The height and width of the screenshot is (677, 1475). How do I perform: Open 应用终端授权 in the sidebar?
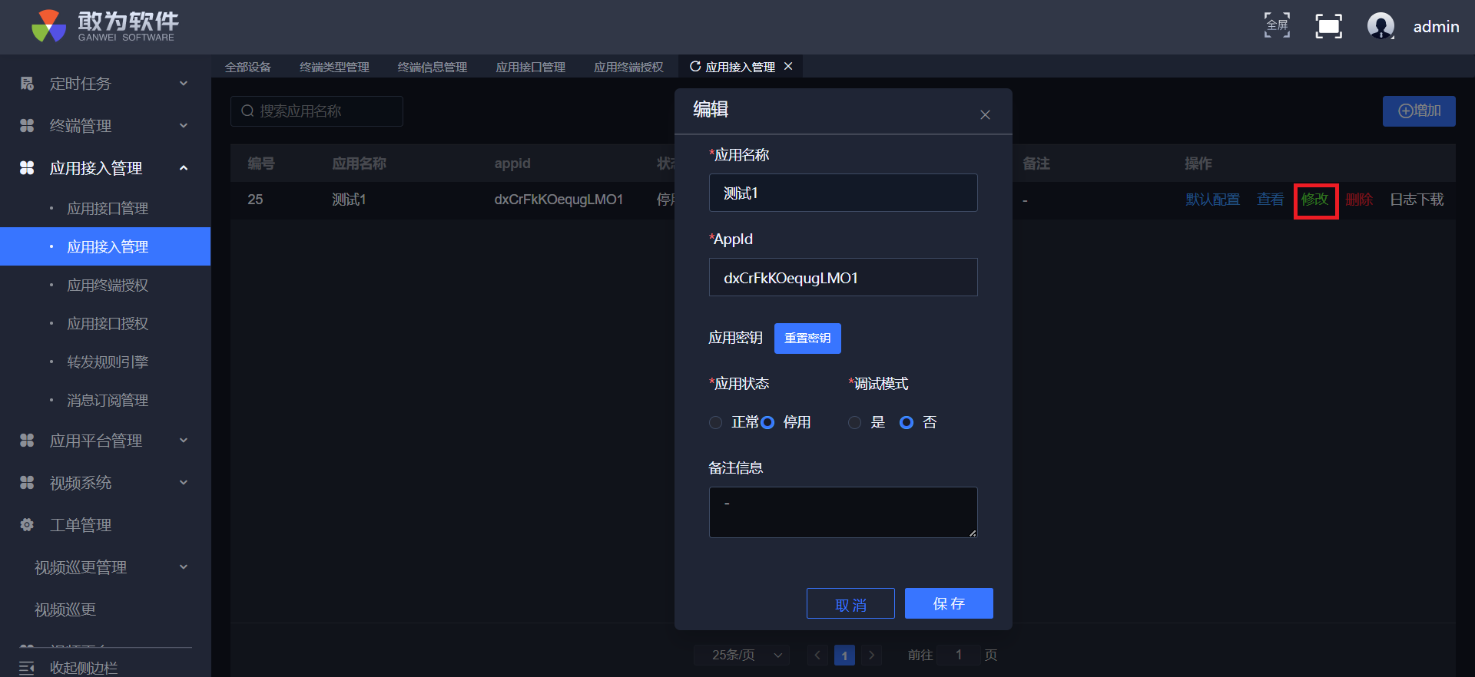pos(108,286)
